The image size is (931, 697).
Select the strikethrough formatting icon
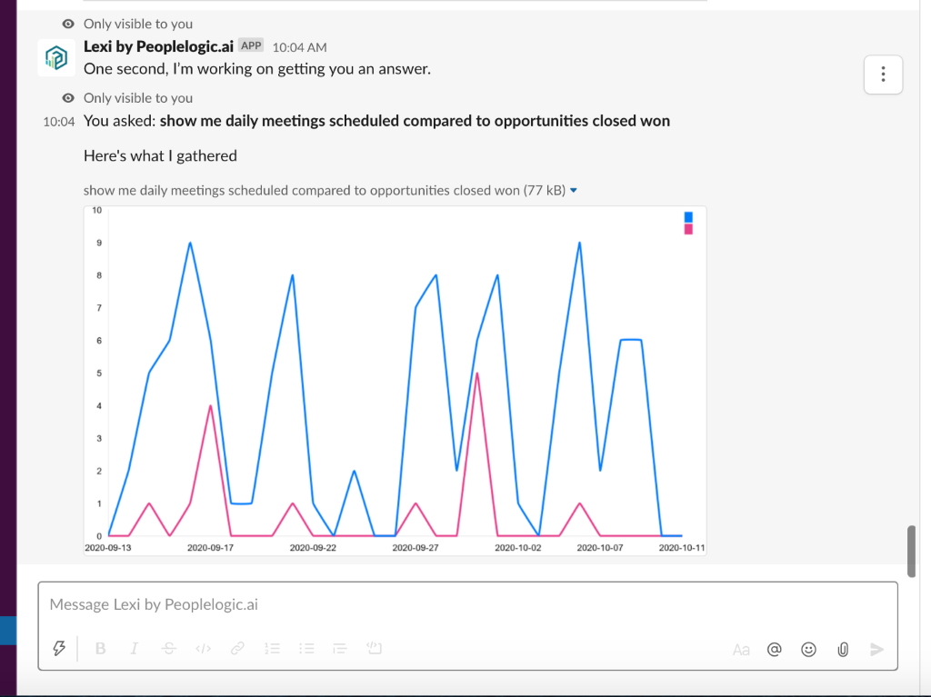(168, 648)
